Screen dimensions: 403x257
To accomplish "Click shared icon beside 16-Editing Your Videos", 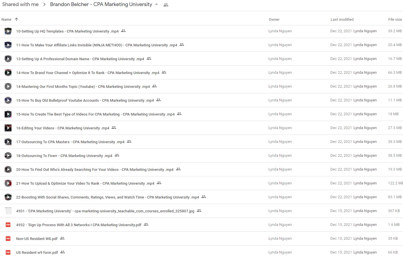I will click(x=114, y=128).
